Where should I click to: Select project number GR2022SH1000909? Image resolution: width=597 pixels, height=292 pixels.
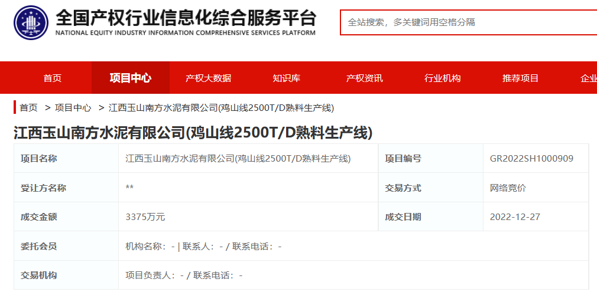coord(531,159)
